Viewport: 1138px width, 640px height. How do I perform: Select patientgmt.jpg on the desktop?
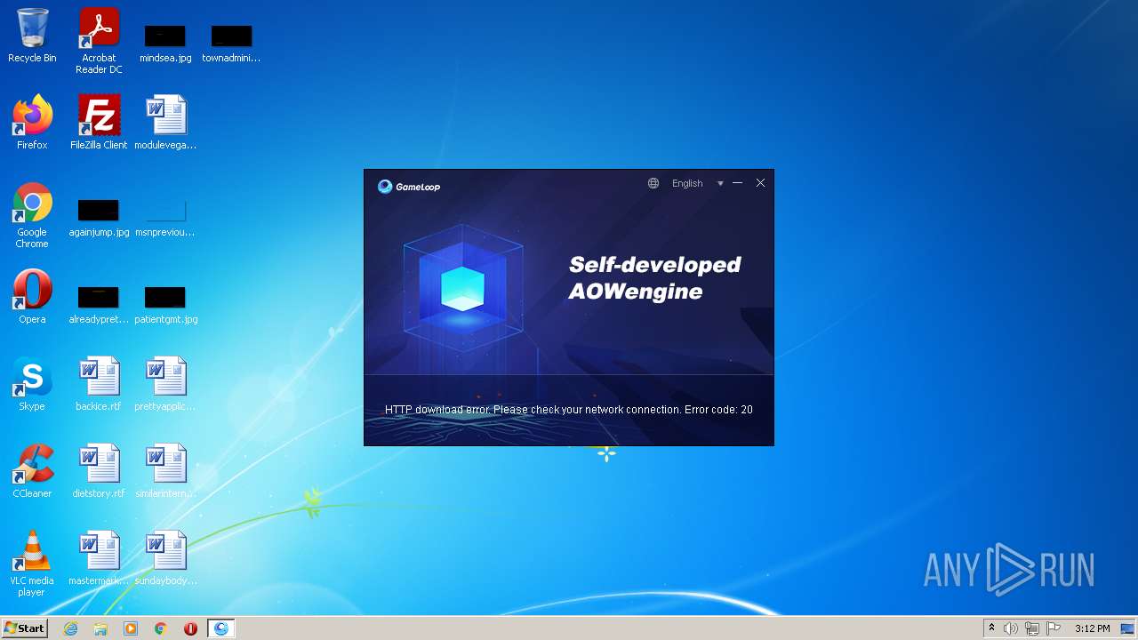click(165, 305)
